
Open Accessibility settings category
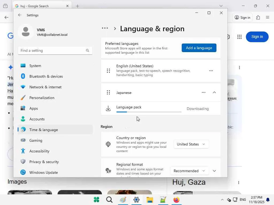pos(55,151)
